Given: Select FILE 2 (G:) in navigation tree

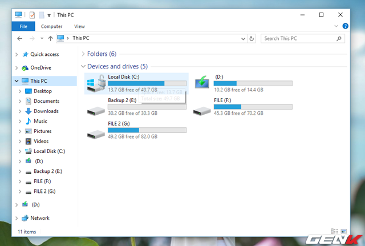Looking at the screenshot, I should 40,191.
